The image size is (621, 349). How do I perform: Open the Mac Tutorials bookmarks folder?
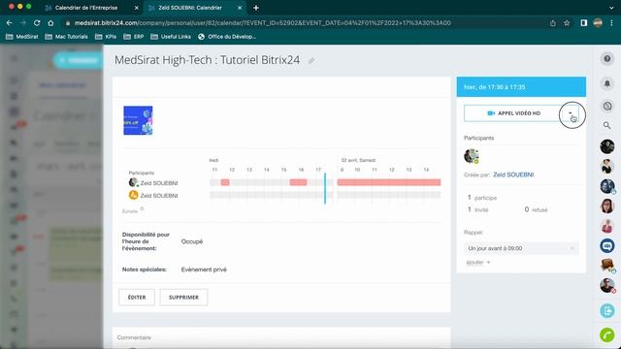(x=67, y=37)
